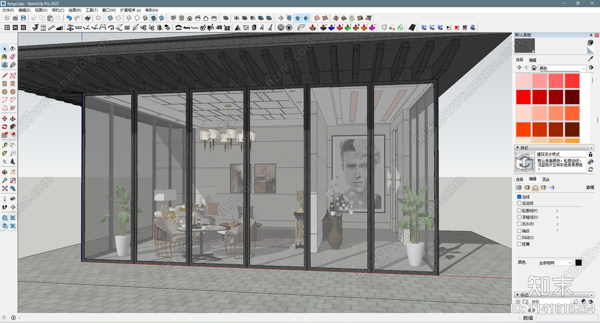Click the materials back arrow button

click(x=519, y=68)
